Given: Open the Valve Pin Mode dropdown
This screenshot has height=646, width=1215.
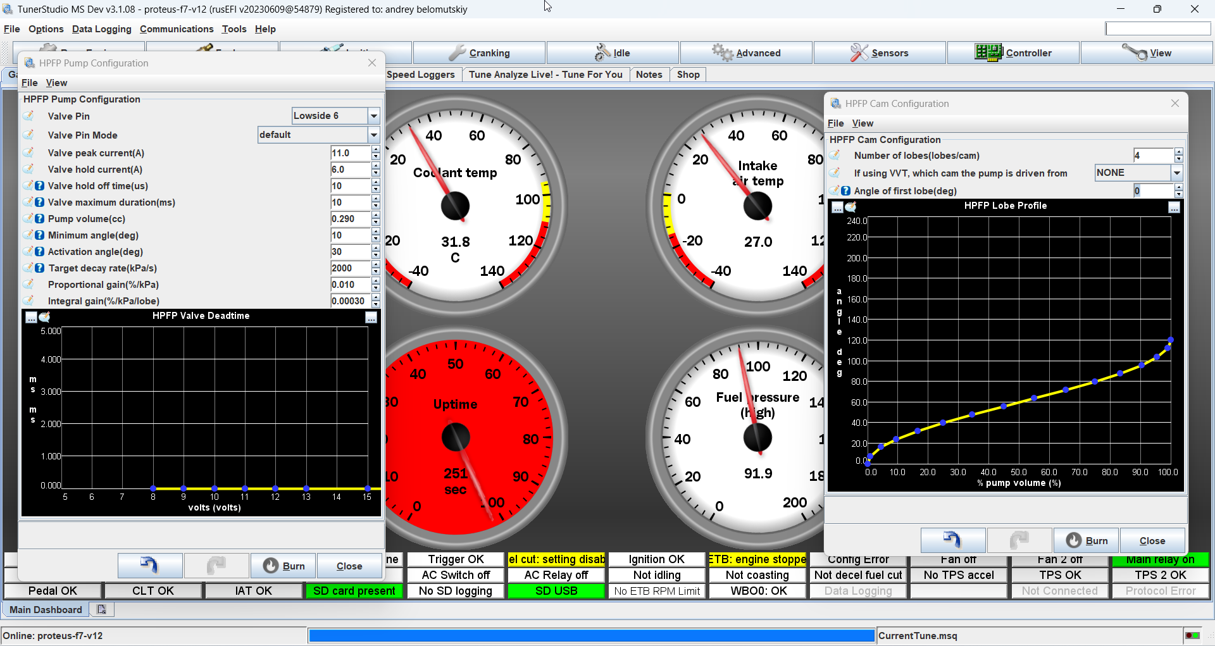Looking at the screenshot, I should [x=374, y=135].
